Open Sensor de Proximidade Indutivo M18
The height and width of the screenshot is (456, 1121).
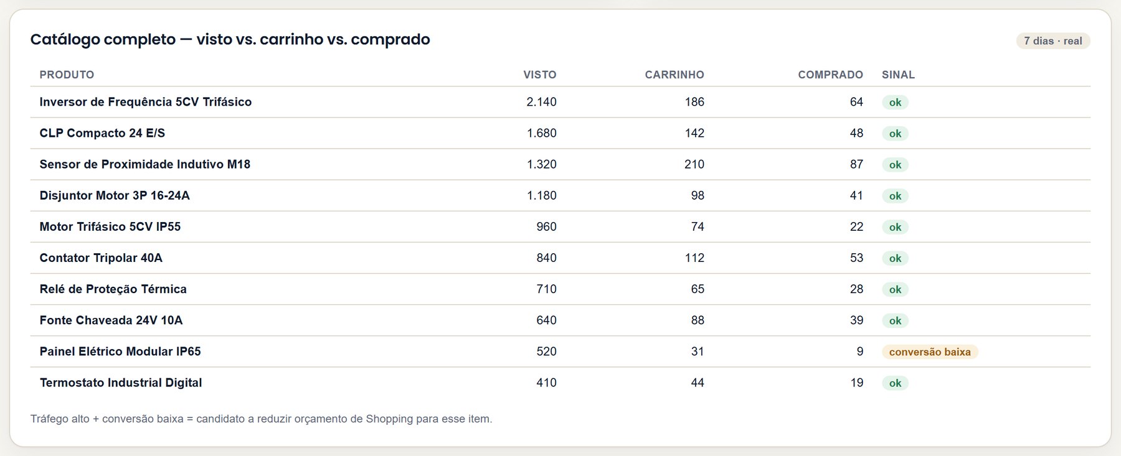[145, 164]
